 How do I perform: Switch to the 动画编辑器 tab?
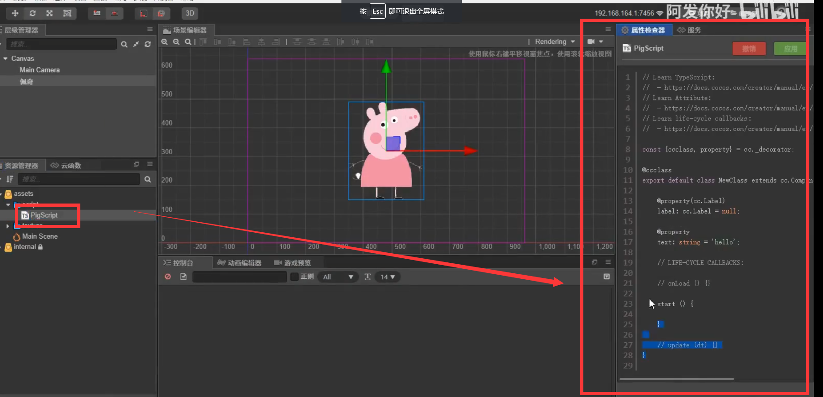[x=240, y=263]
